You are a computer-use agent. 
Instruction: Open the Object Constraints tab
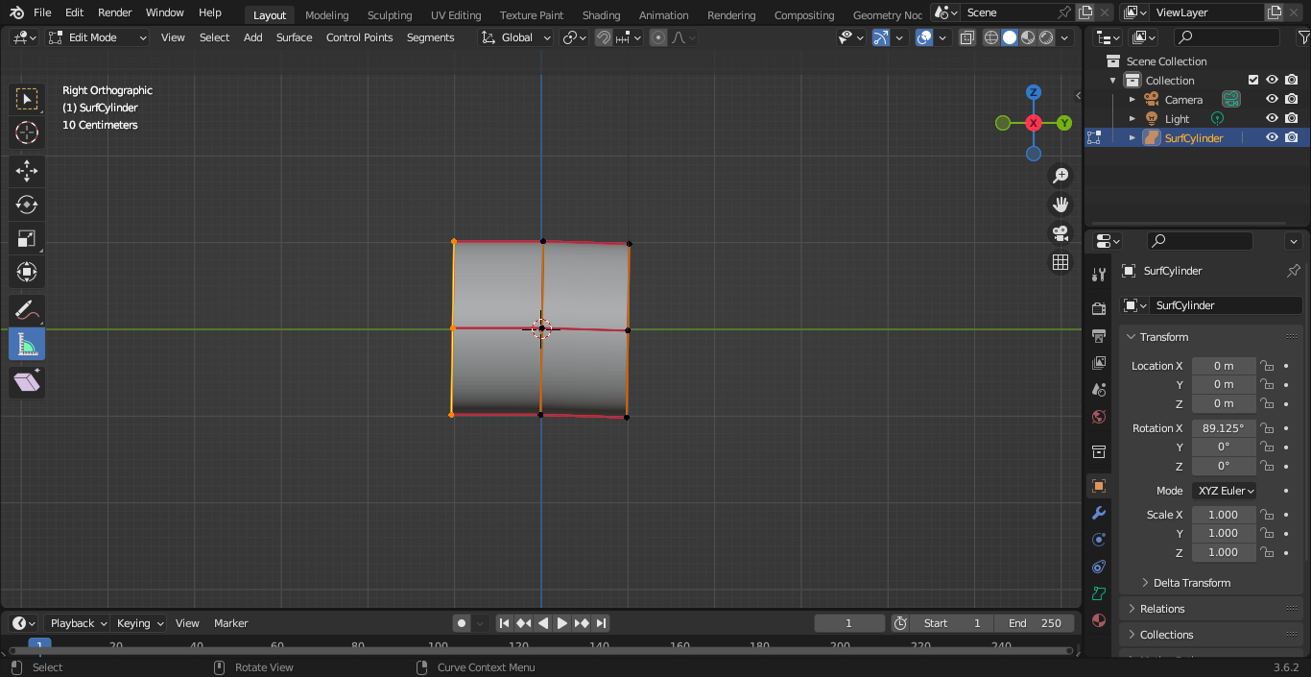[1099, 567]
